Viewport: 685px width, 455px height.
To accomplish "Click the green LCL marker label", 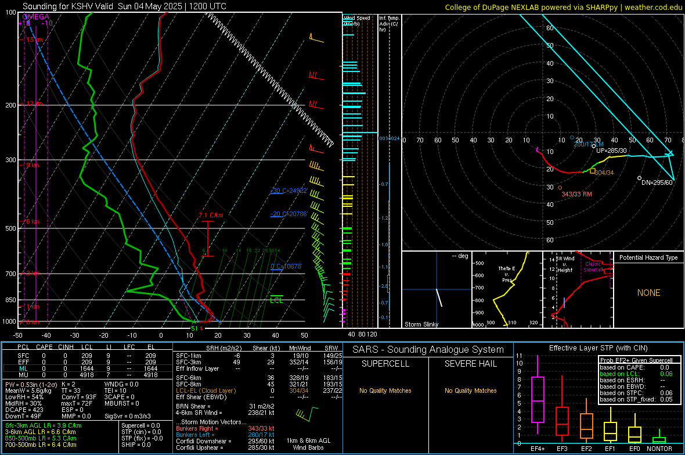I will (x=276, y=300).
